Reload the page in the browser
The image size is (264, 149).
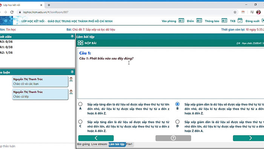click(x=12, y=12)
